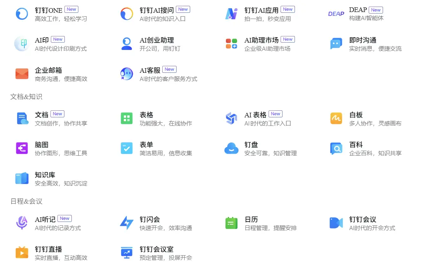The width and height of the screenshot is (423, 268).
Task: Click the DEAP title text
Action: tap(358, 10)
